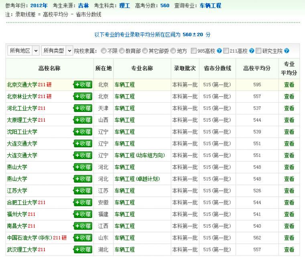This screenshot has height=260, width=305.
Task: Open 北京林业大学 link
Action: [x=22, y=96]
